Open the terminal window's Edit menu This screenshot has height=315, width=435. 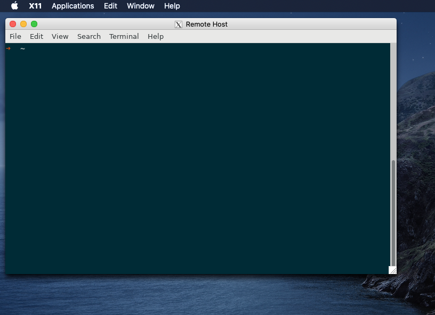[36, 36]
